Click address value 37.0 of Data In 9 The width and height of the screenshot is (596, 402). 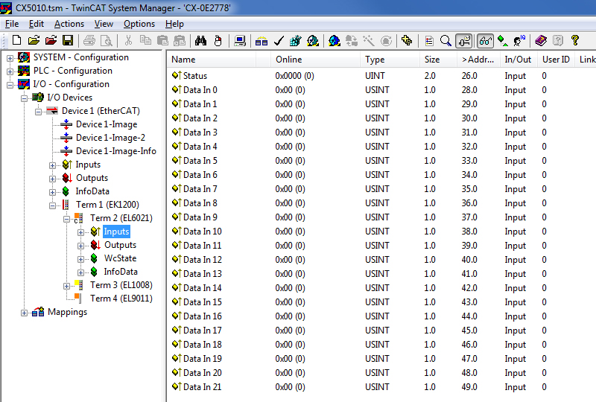pyautogui.click(x=469, y=217)
